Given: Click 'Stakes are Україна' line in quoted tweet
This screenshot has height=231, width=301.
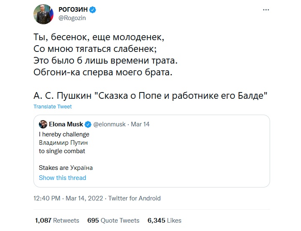Looking at the screenshot, I should [x=66, y=168].
